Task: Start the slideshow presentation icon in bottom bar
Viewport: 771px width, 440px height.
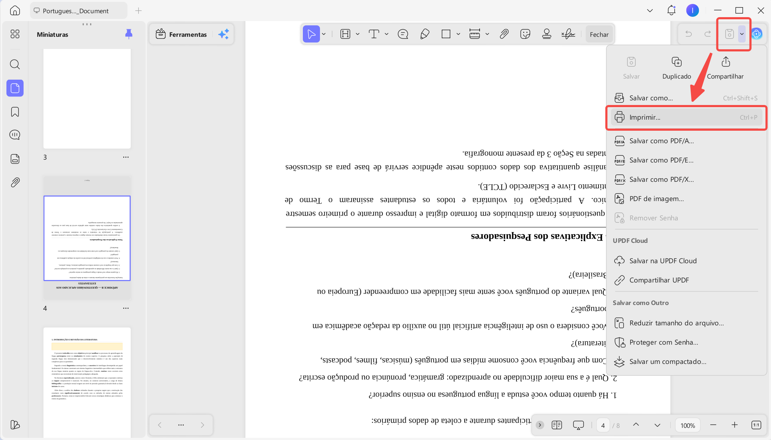Action: click(x=578, y=425)
